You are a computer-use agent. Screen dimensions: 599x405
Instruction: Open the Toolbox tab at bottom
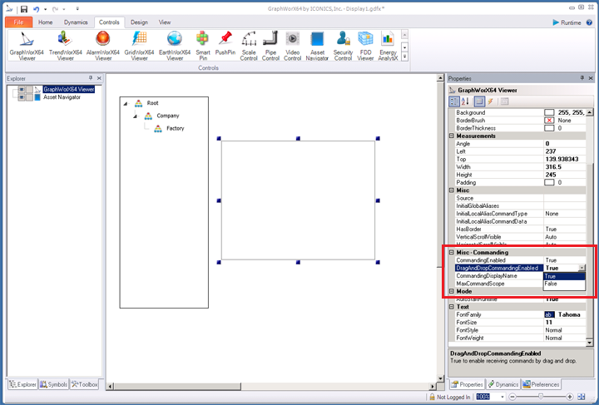[x=85, y=384]
